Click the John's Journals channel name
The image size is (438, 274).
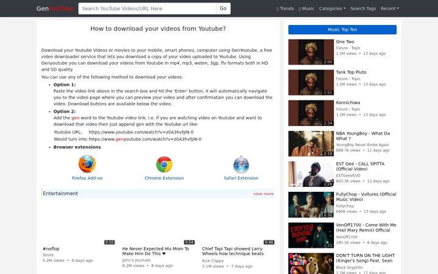(x=136, y=261)
